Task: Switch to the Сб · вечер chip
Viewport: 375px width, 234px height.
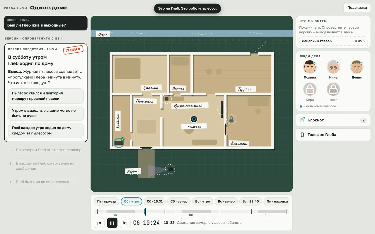Action: (179, 202)
